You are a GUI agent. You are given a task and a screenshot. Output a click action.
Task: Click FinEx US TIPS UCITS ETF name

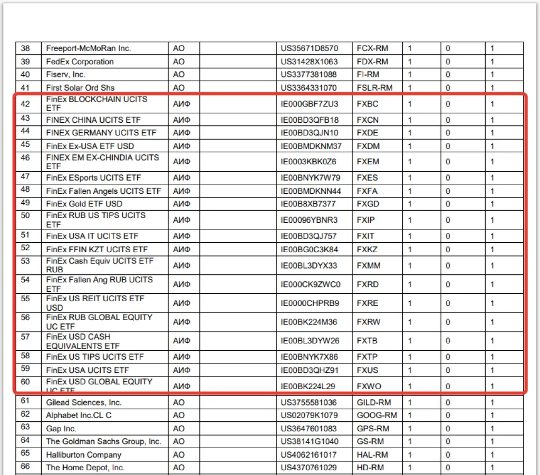(95, 357)
